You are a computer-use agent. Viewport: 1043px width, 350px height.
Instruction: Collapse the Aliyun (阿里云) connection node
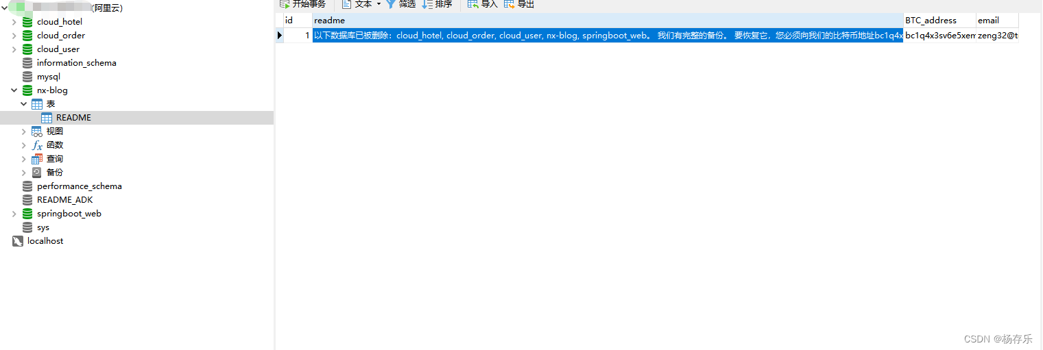point(5,8)
